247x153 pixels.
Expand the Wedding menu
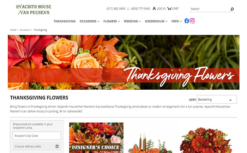[x=132, y=21]
